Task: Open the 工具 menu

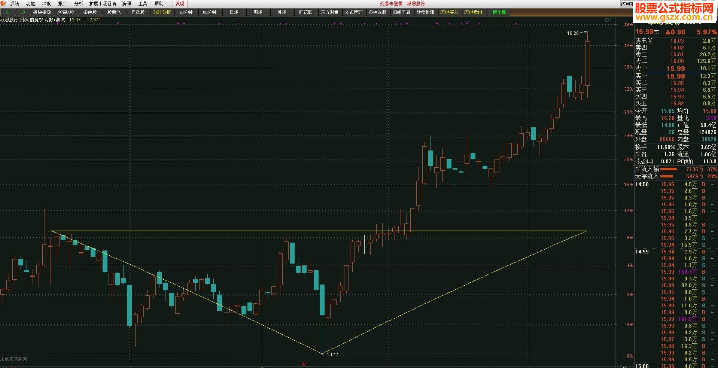Action: coord(143,4)
